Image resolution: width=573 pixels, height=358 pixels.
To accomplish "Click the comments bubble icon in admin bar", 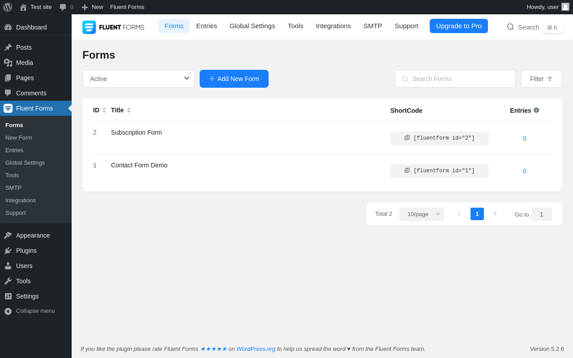I will click(x=63, y=7).
